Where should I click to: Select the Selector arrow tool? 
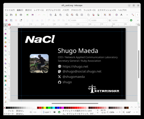pos(6,25)
